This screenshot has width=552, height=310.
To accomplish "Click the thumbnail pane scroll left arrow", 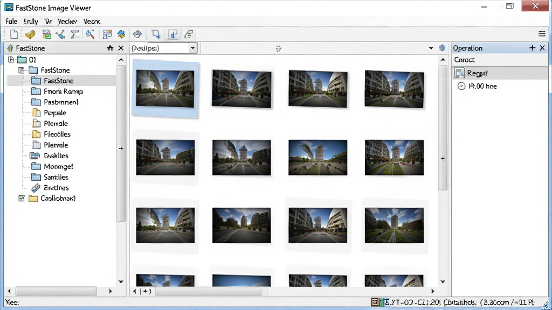I will [x=134, y=291].
